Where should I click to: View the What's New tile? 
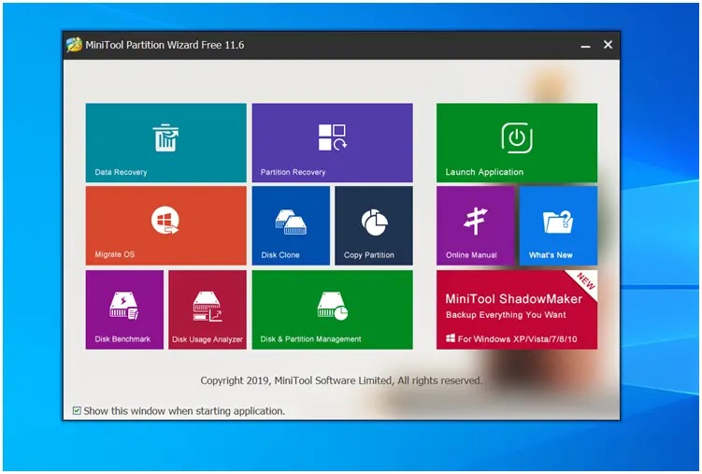click(558, 225)
